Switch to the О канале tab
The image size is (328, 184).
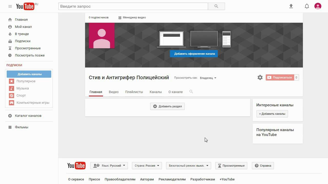(x=176, y=92)
